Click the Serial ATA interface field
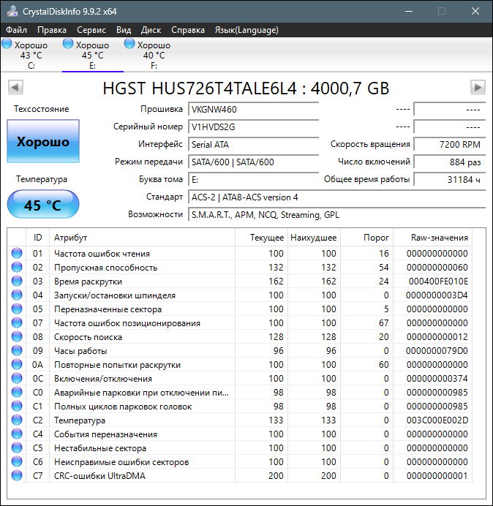The height and width of the screenshot is (506, 493). (x=253, y=144)
